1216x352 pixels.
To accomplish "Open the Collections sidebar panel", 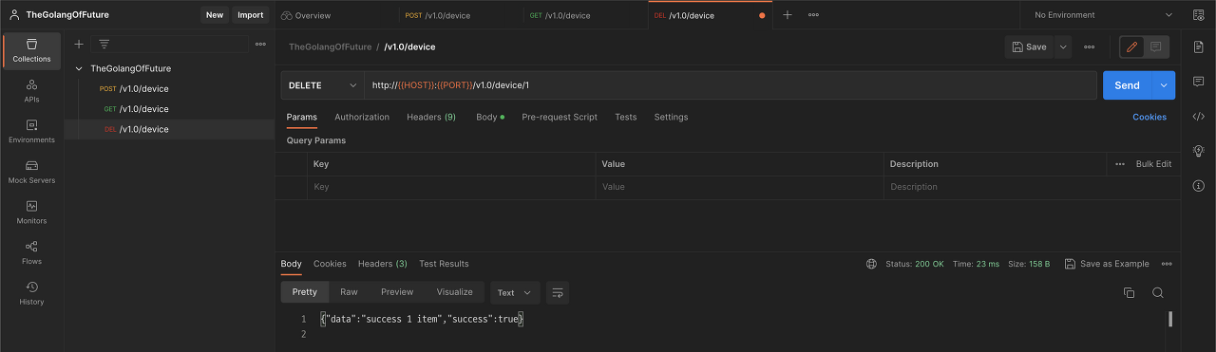I will click(31, 51).
